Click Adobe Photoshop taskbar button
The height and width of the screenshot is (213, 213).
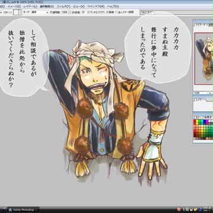[x=23, y=209]
